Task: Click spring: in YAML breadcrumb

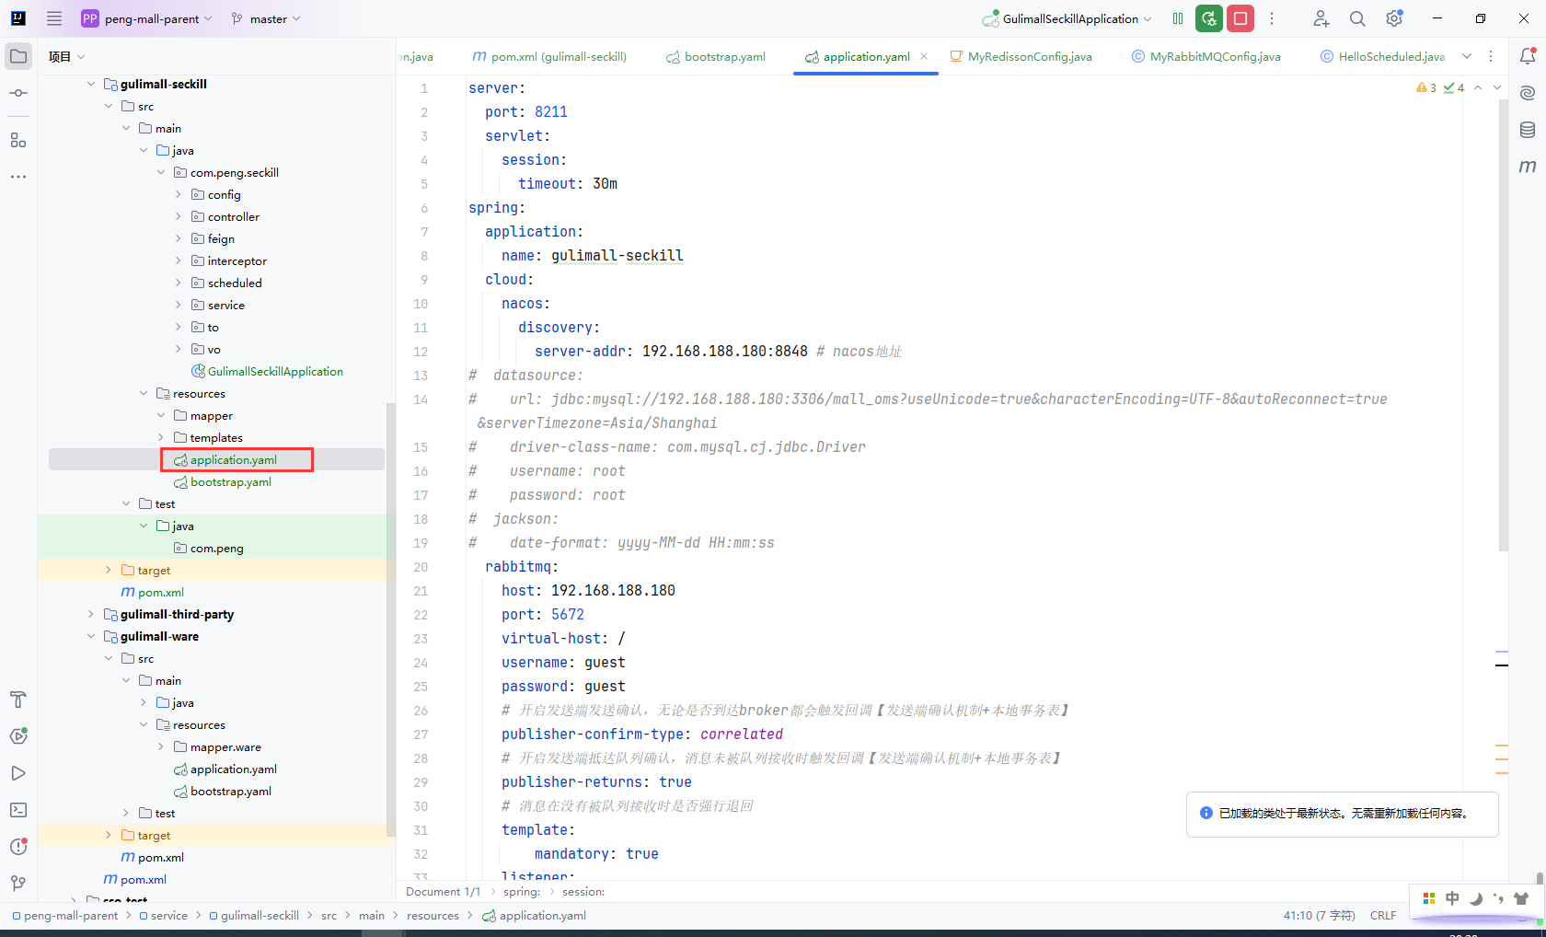Action: 522,892
